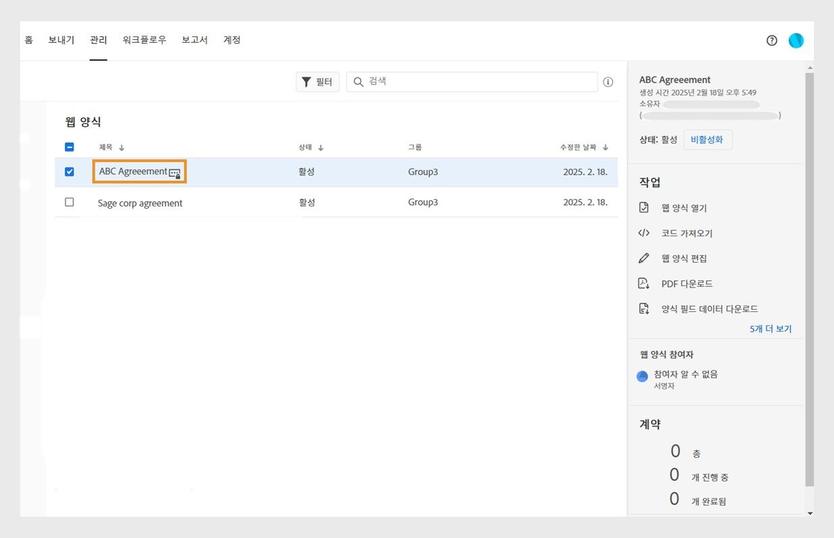Check the Sage corp agreement checkbox

point(69,203)
